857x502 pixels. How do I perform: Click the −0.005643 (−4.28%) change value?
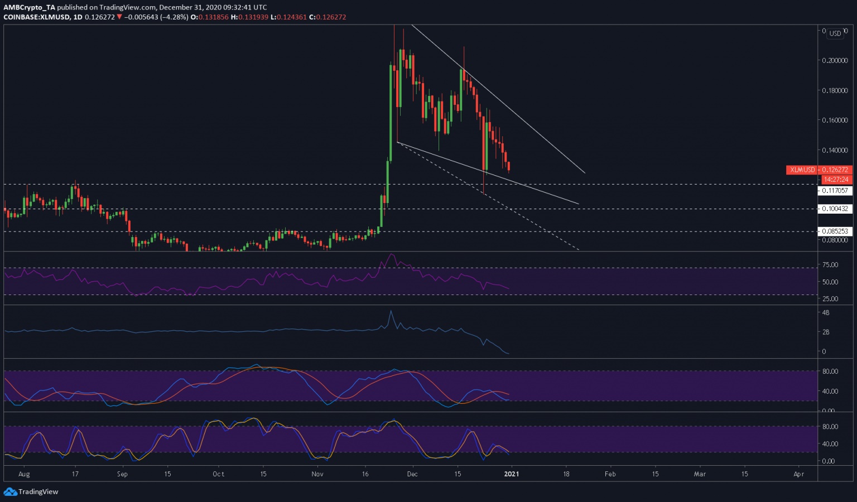click(156, 17)
